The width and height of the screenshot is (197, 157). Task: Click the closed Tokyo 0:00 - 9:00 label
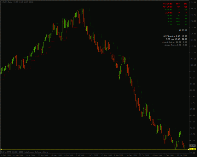click(x=176, y=45)
